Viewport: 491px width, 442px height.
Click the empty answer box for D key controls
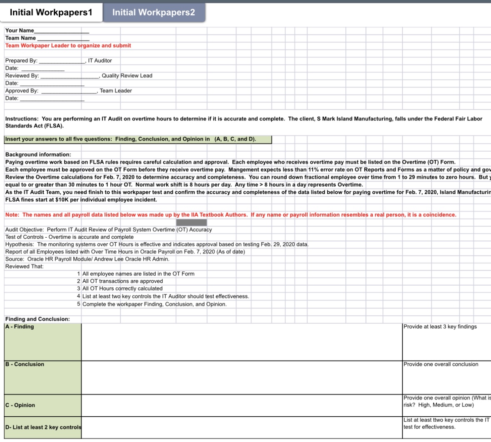coord(242,427)
